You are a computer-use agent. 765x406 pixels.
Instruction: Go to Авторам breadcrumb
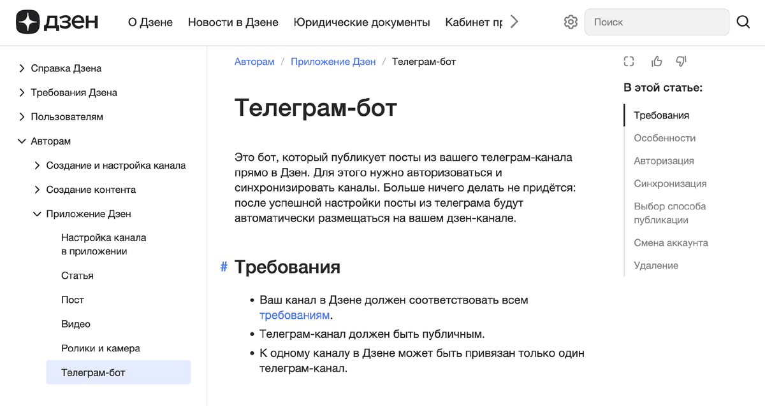(x=254, y=62)
